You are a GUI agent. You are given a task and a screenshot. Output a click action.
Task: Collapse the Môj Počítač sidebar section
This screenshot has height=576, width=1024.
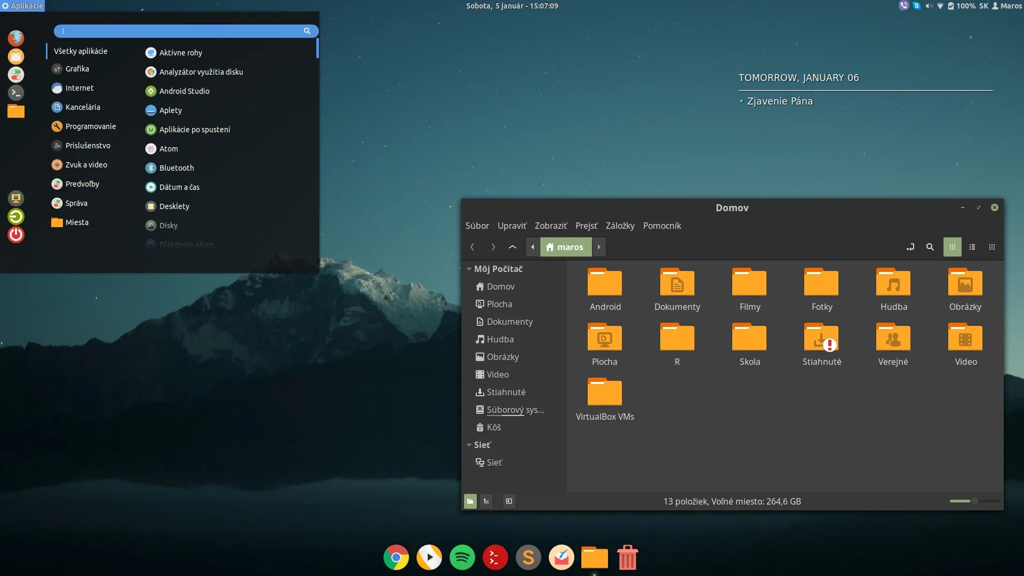pyautogui.click(x=469, y=269)
